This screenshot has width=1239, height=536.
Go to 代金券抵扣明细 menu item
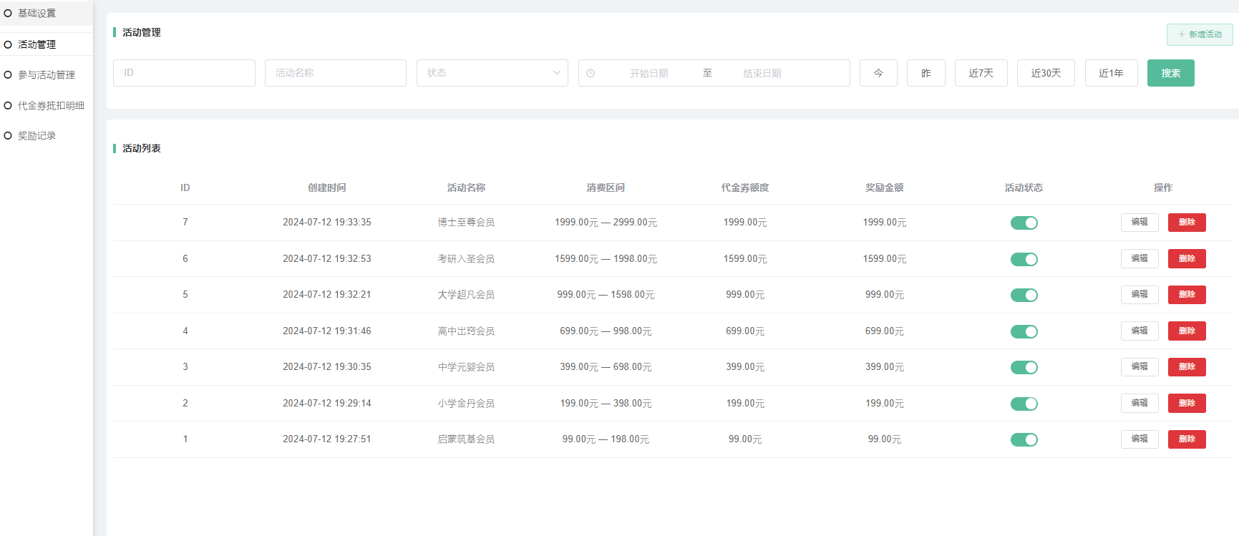pos(51,106)
